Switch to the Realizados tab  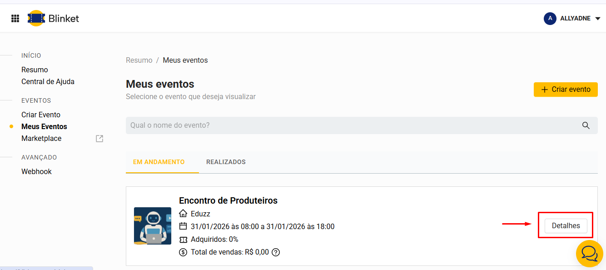[x=226, y=162]
